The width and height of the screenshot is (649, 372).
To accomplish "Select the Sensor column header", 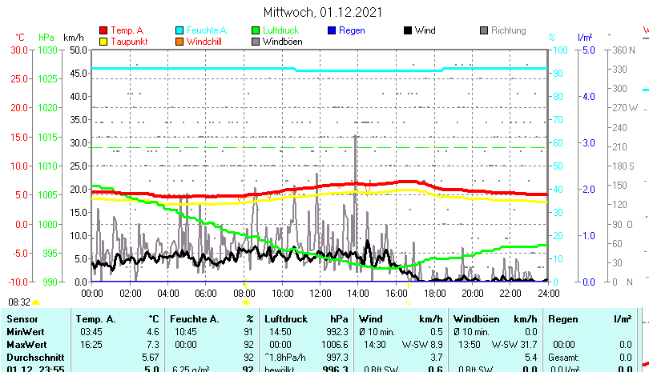I will (22, 319).
